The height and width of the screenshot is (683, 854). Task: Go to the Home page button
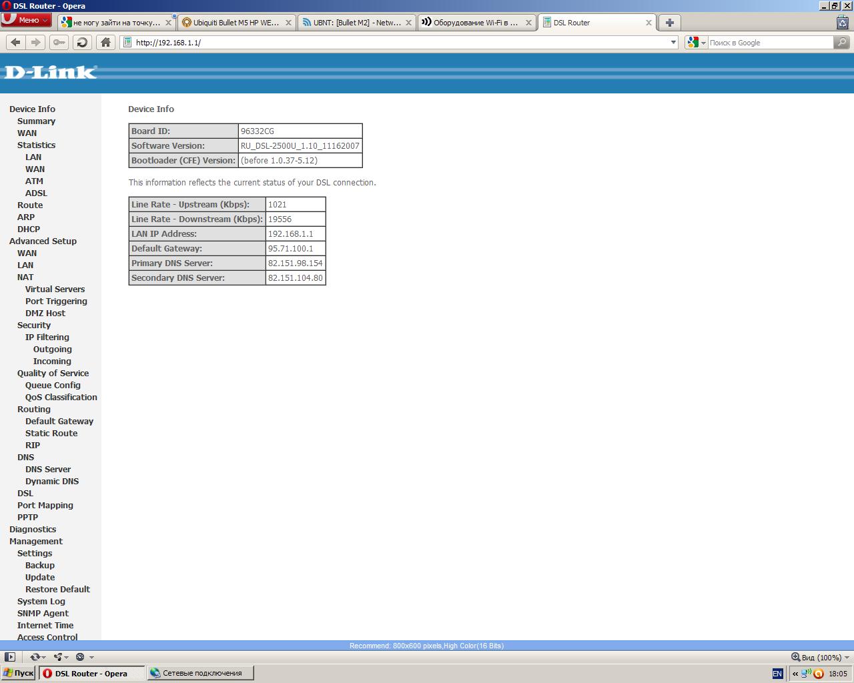[x=105, y=42]
